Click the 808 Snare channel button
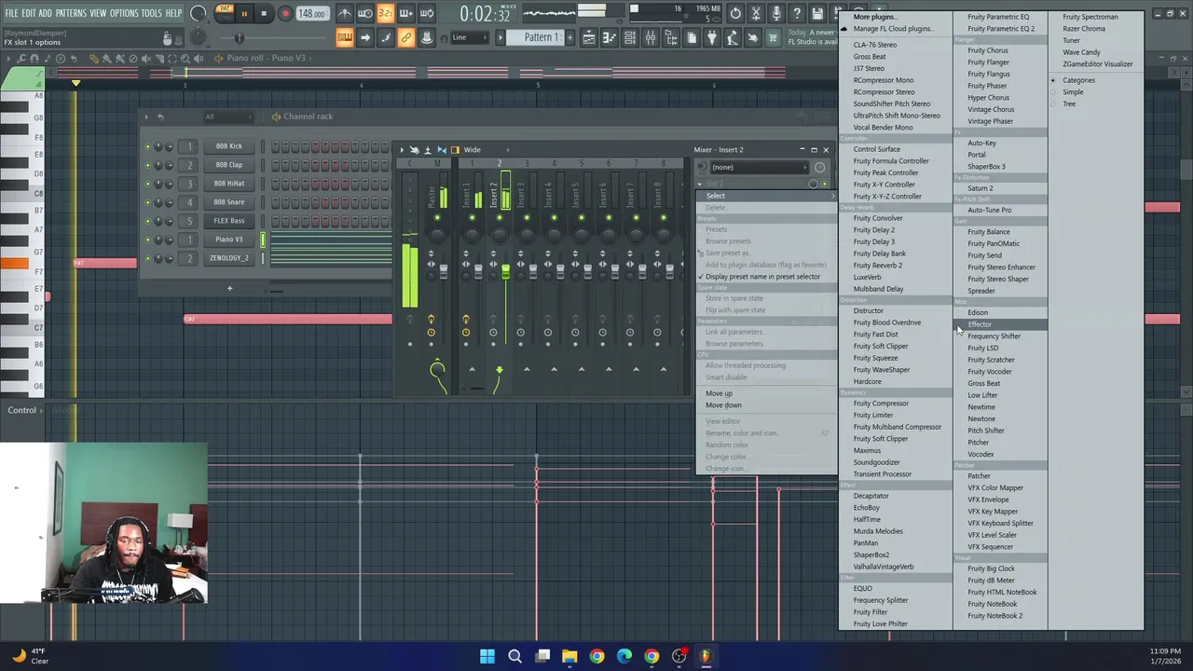This screenshot has width=1193, height=671. [229, 202]
